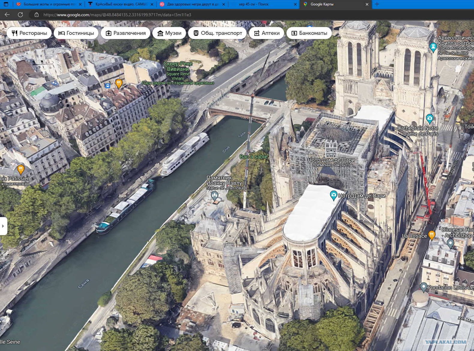
Task: Close the Google Карты tab
Action: [x=367, y=4]
